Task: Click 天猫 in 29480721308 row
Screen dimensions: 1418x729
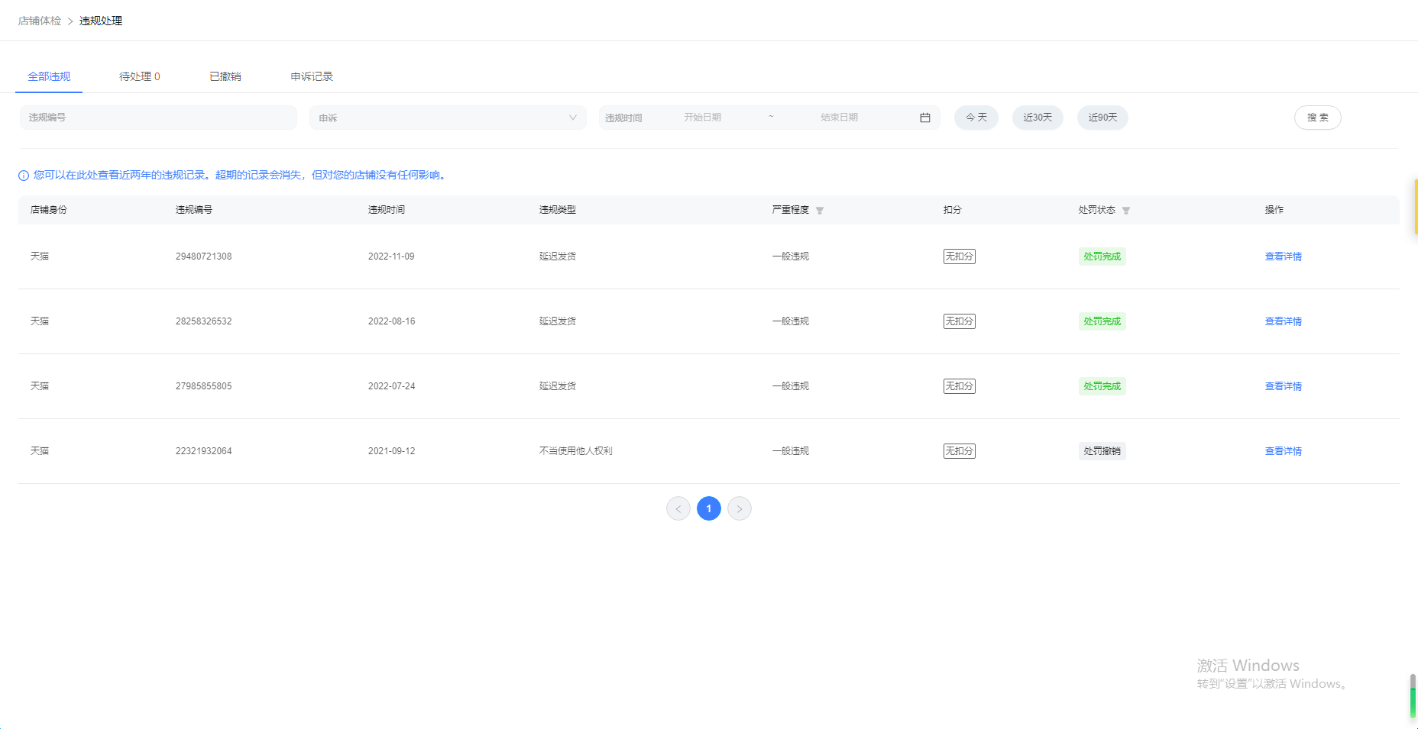Action: pos(40,256)
